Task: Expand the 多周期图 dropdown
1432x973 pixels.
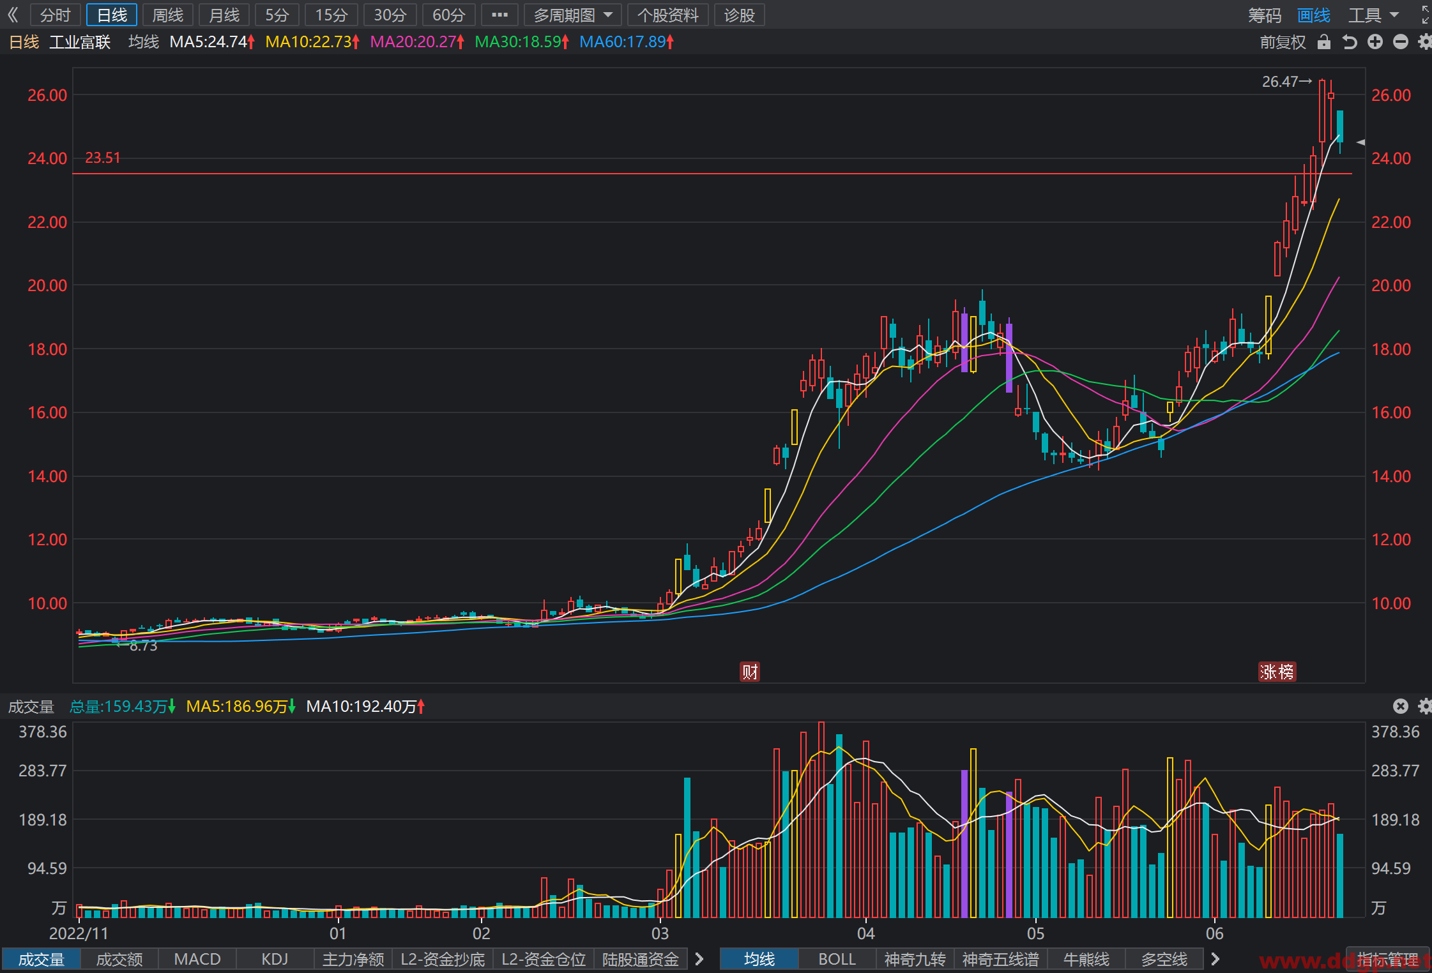Action: (x=573, y=15)
